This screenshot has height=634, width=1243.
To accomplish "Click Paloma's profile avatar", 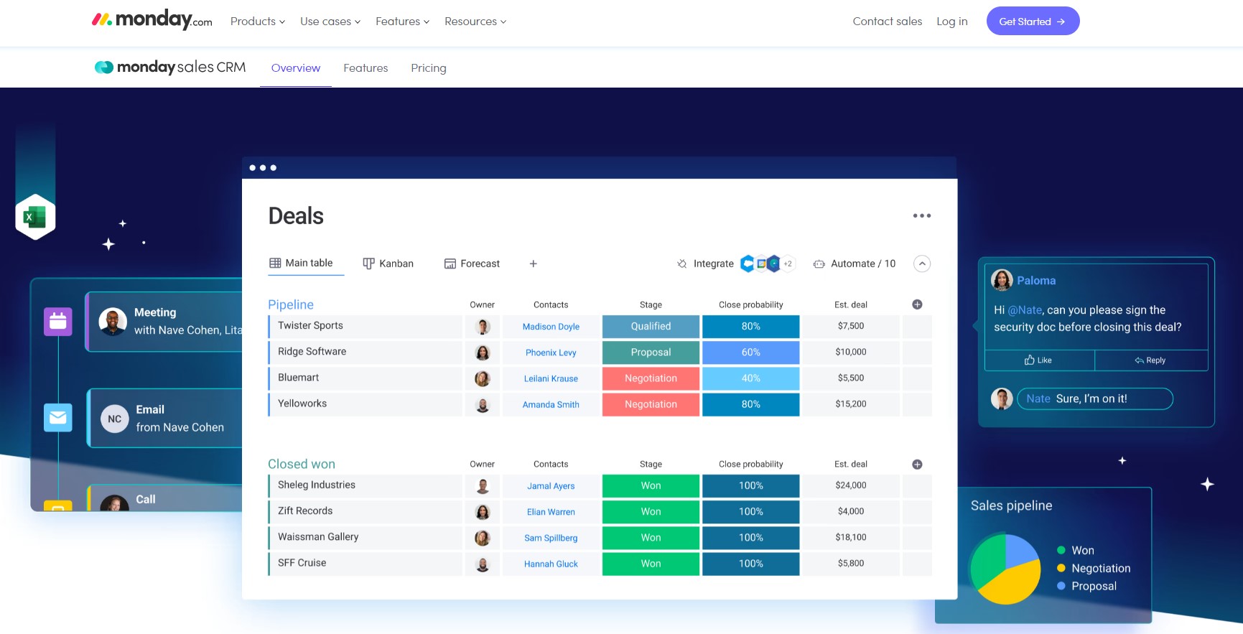I will (x=1002, y=280).
